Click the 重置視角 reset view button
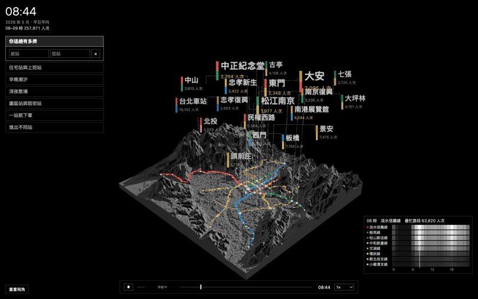This screenshot has height=299, width=478. [17, 289]
